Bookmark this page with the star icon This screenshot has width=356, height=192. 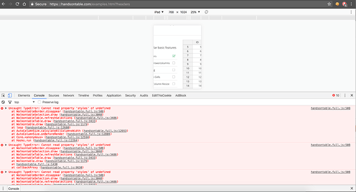[329, 4]
